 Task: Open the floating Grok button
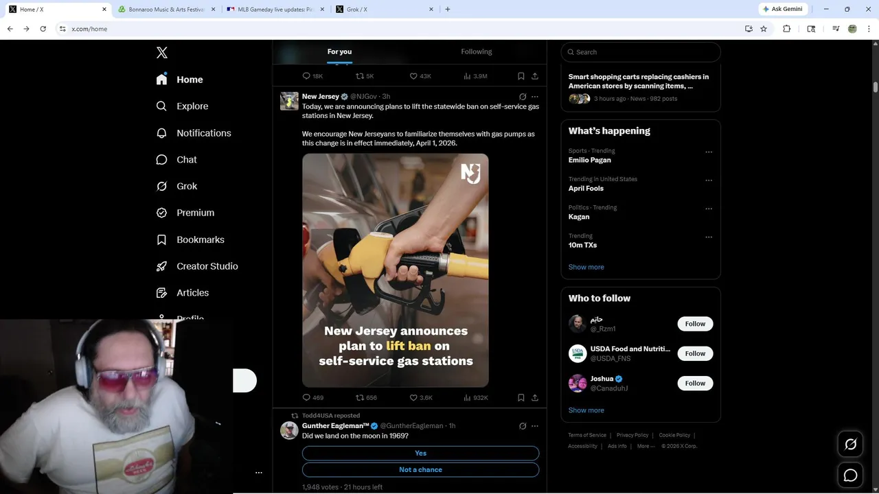click(850, 445)
